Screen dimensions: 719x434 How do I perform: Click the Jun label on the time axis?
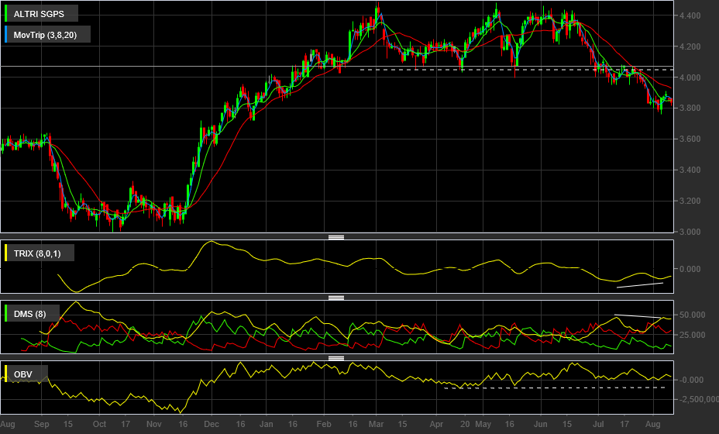[541, 424]
